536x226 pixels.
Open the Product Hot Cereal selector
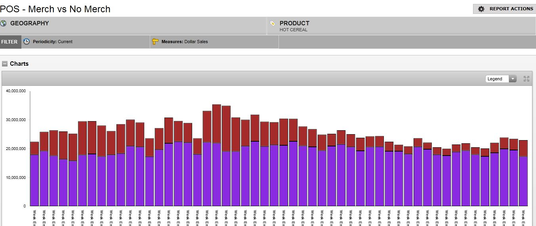point(293,26)
